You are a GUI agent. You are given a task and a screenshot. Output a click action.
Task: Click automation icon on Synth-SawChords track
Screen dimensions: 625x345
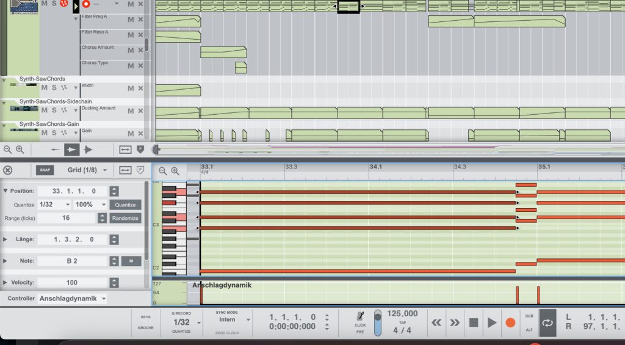coord(63,88)
